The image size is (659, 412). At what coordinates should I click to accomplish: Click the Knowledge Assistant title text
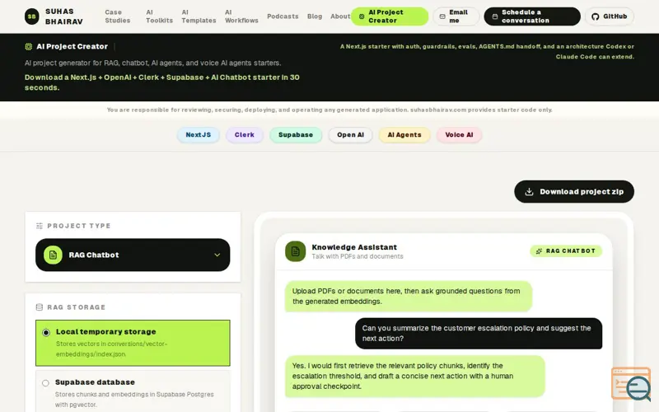click(354, 247)
